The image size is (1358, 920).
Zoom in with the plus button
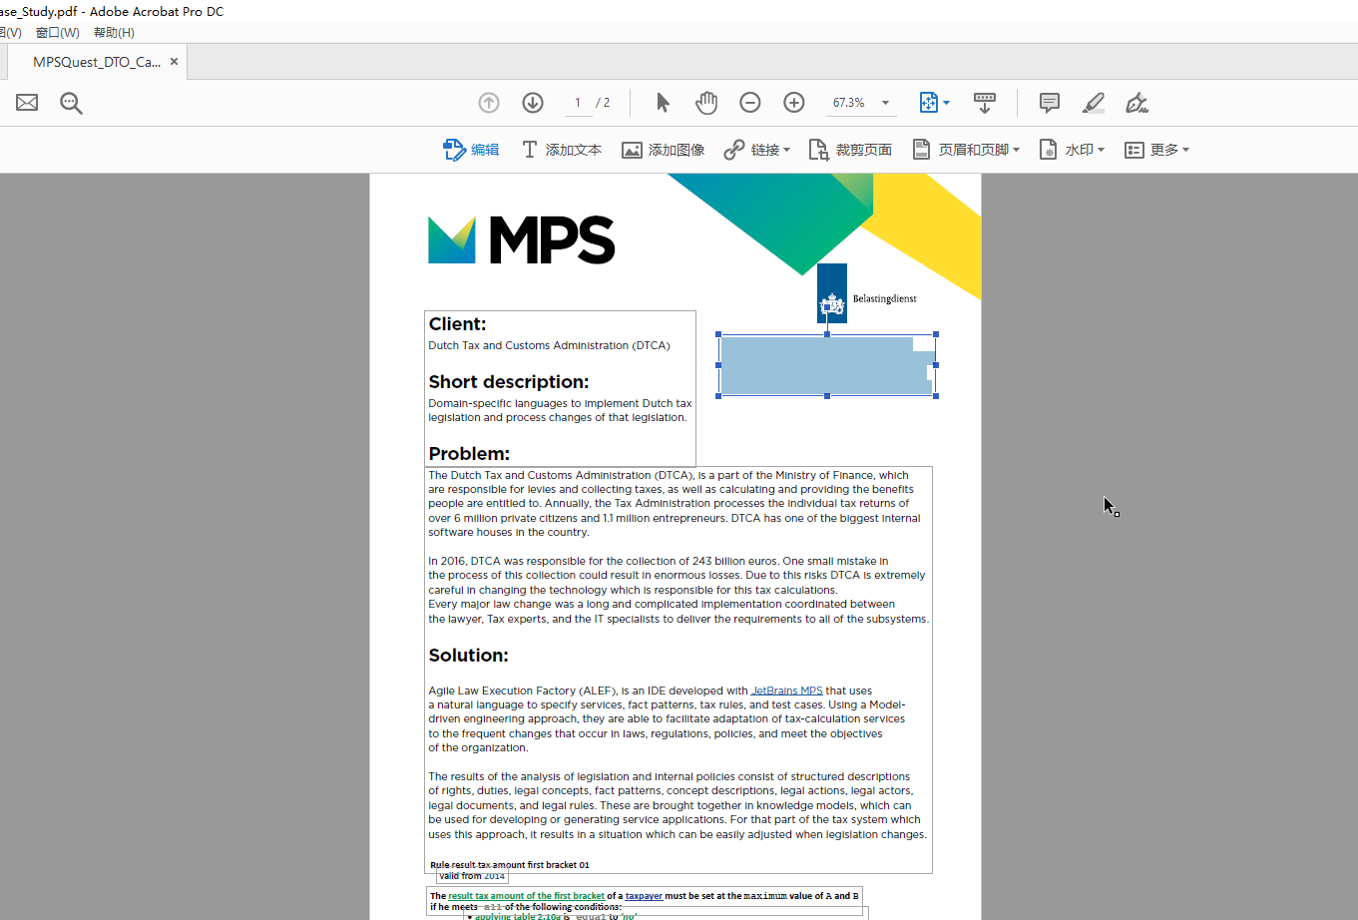click(794, 103)
